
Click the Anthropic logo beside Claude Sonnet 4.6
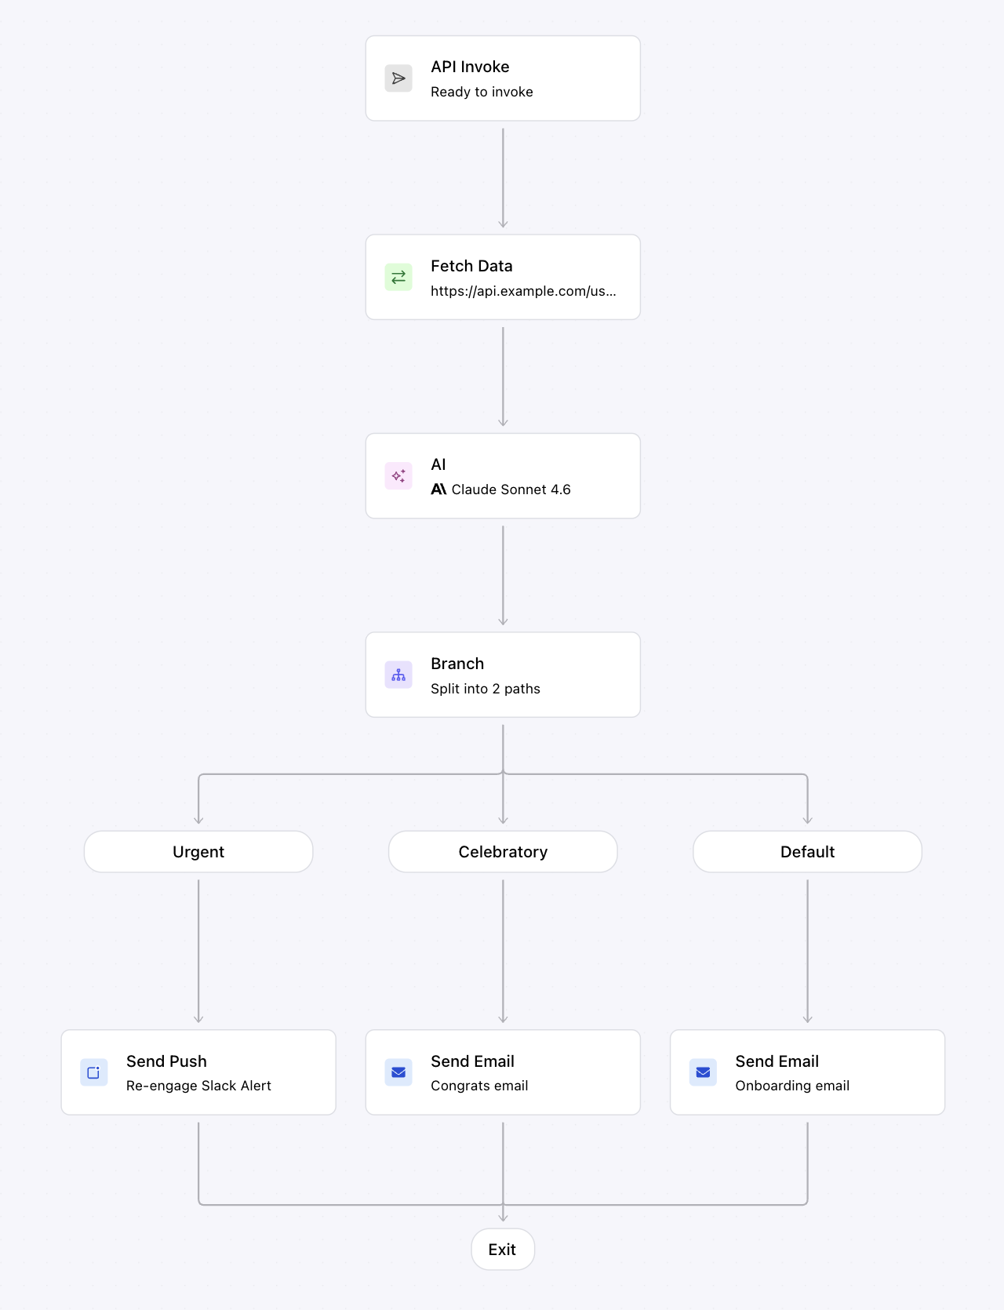coord(438,489)
